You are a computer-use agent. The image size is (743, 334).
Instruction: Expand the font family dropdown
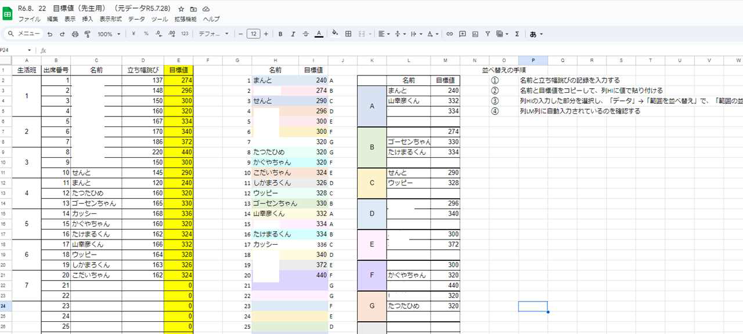(214, 34)
